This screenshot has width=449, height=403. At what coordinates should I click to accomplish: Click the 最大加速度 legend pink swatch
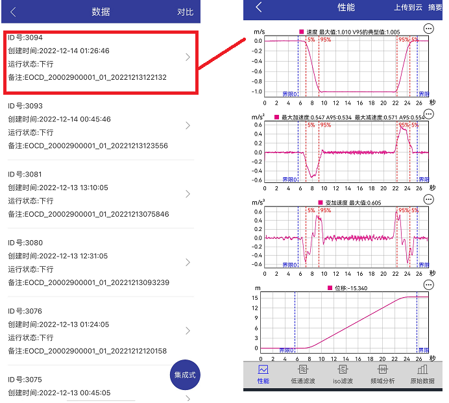pyautogui.click(x=276, y=117)
